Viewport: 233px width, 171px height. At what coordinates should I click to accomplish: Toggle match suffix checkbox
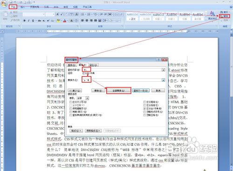(x=144, y=105)
